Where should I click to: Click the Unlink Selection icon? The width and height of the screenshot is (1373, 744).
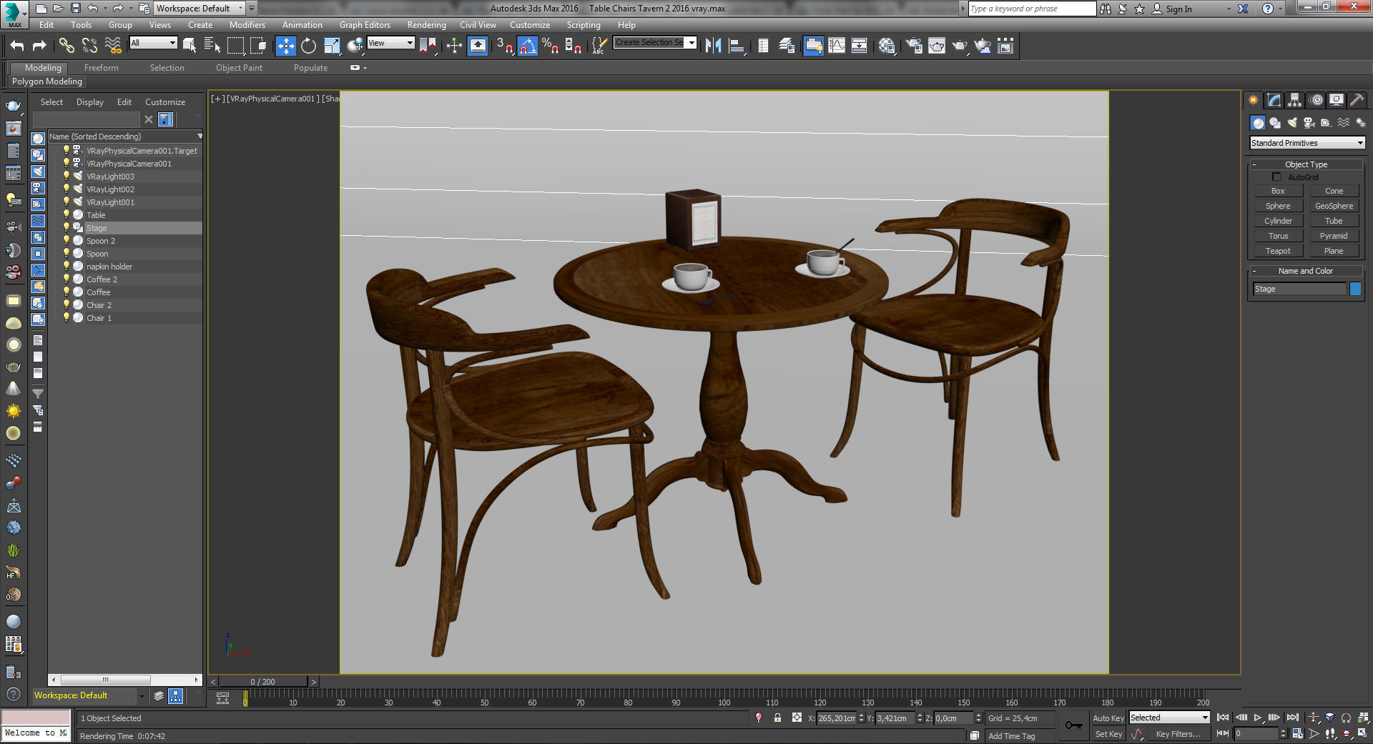click(x=89, y=46)
